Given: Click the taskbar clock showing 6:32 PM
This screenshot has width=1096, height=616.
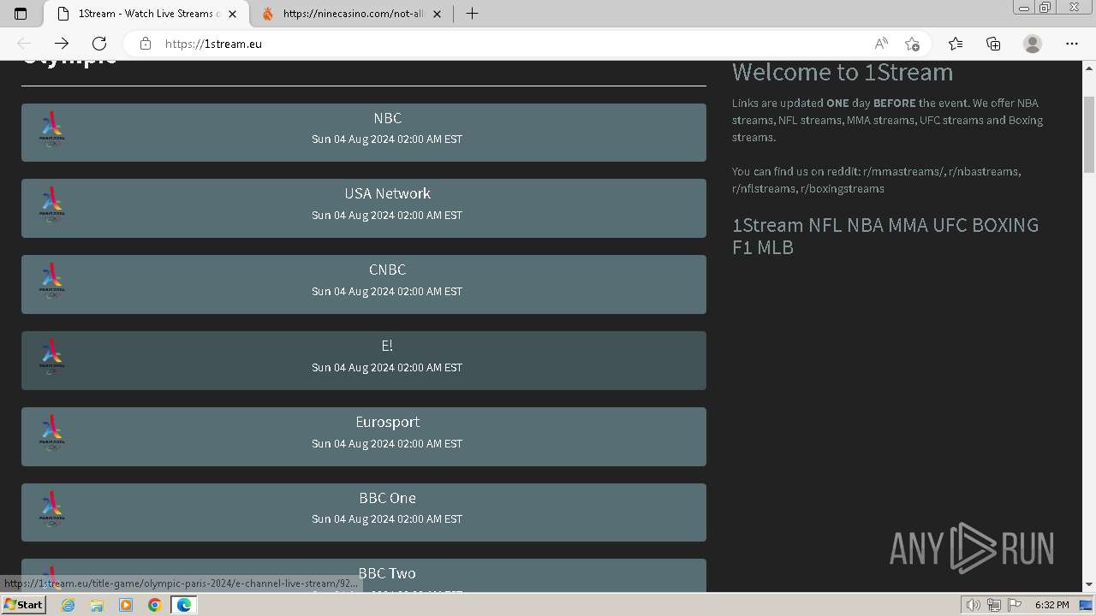Looking at the screenshot, I should pyautogui.click(x=1052, y=605).
